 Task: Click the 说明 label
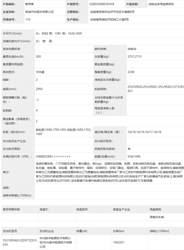pos(6,188)
